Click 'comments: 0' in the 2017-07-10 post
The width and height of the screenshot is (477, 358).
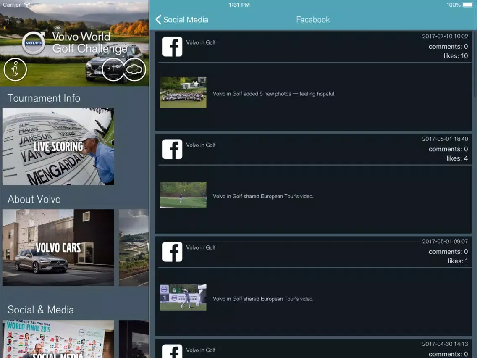pyautogui.click(x=448, y=47)
